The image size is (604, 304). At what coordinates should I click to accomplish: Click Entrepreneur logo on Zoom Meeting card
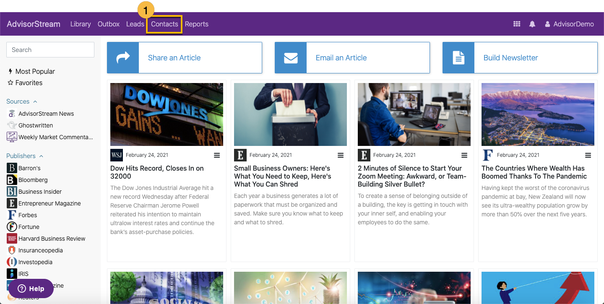(x=364, y=155)
